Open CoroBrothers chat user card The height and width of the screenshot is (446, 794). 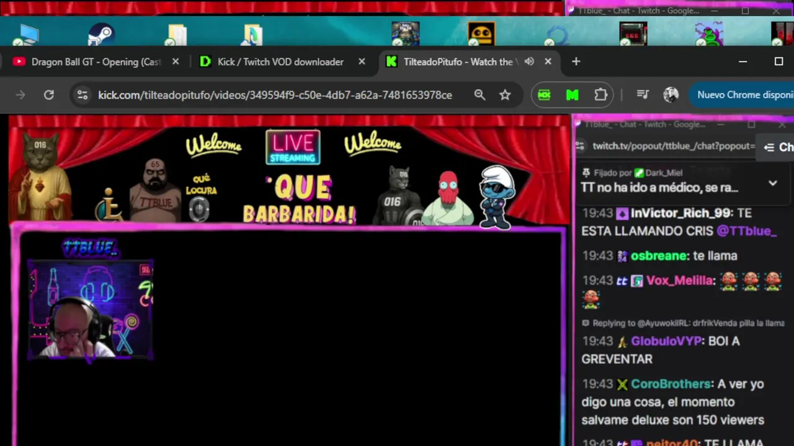[x=671, y=384]
